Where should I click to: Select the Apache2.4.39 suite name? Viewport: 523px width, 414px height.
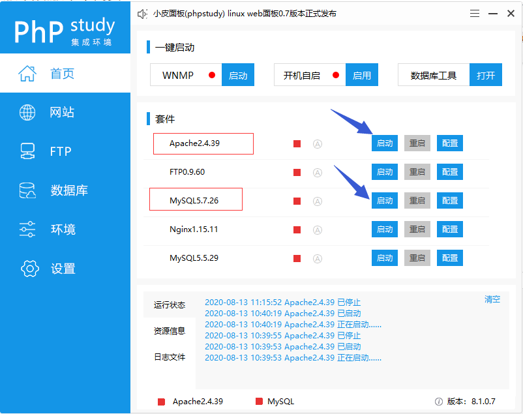click(x=194, y=143)
